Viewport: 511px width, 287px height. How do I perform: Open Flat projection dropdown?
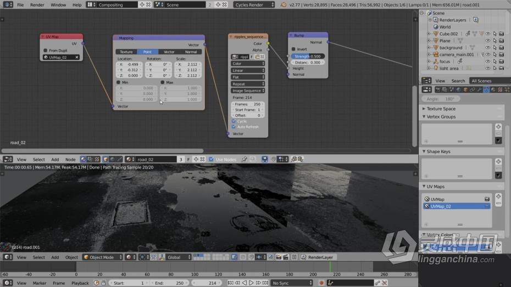coord(248,77)
